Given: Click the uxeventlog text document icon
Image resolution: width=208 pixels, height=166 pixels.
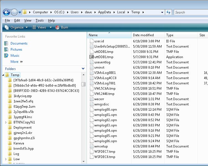Looking at the screenshot, I should (x=92, y=62).
